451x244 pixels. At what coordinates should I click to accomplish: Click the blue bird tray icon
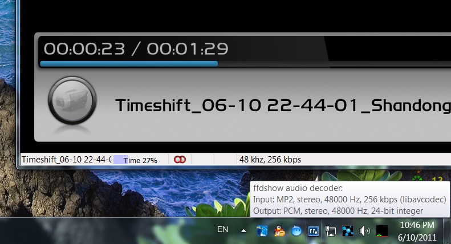(x=262, y=231)
